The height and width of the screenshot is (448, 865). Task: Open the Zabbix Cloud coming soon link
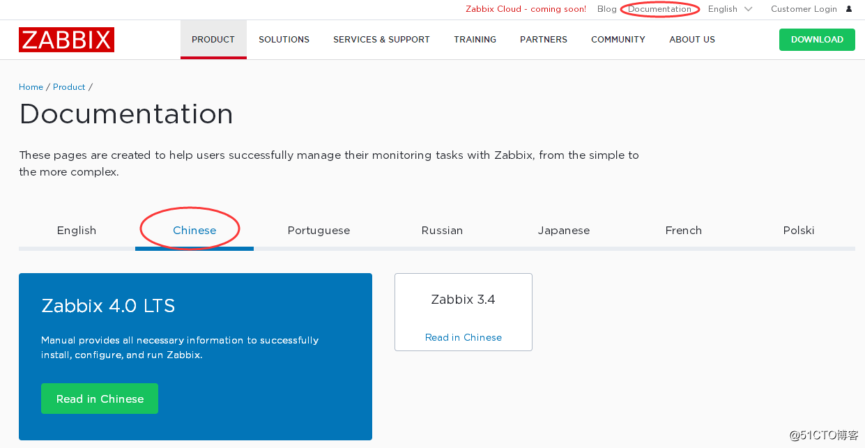point(526,9)
